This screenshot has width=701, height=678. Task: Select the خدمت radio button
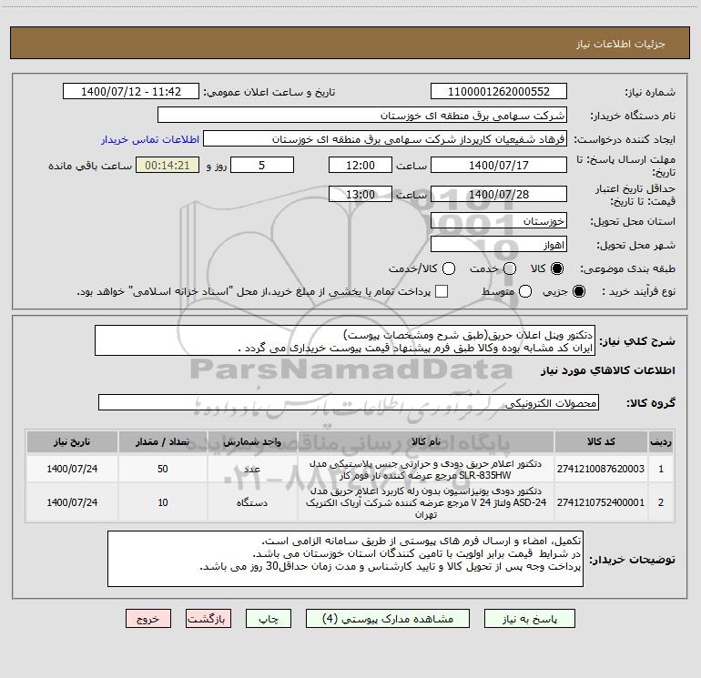(x=510, y=268)
